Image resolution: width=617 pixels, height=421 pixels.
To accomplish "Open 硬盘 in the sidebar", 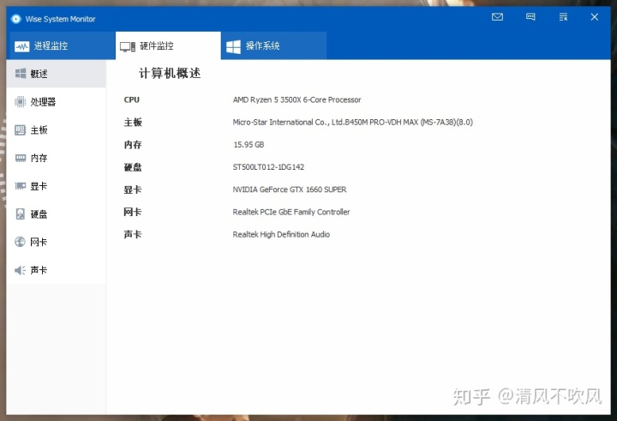I will click(57, 214).
